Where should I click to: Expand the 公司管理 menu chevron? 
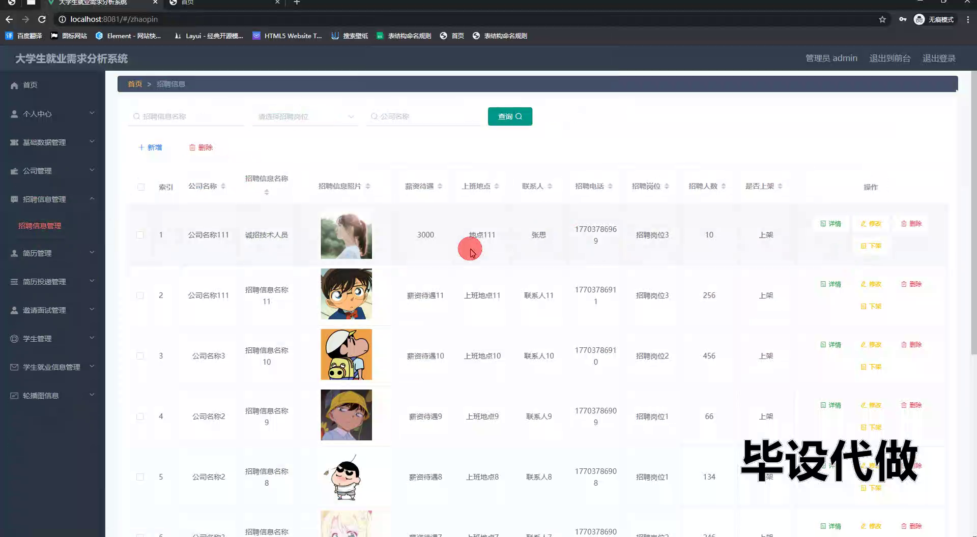(x=92, y=170)
